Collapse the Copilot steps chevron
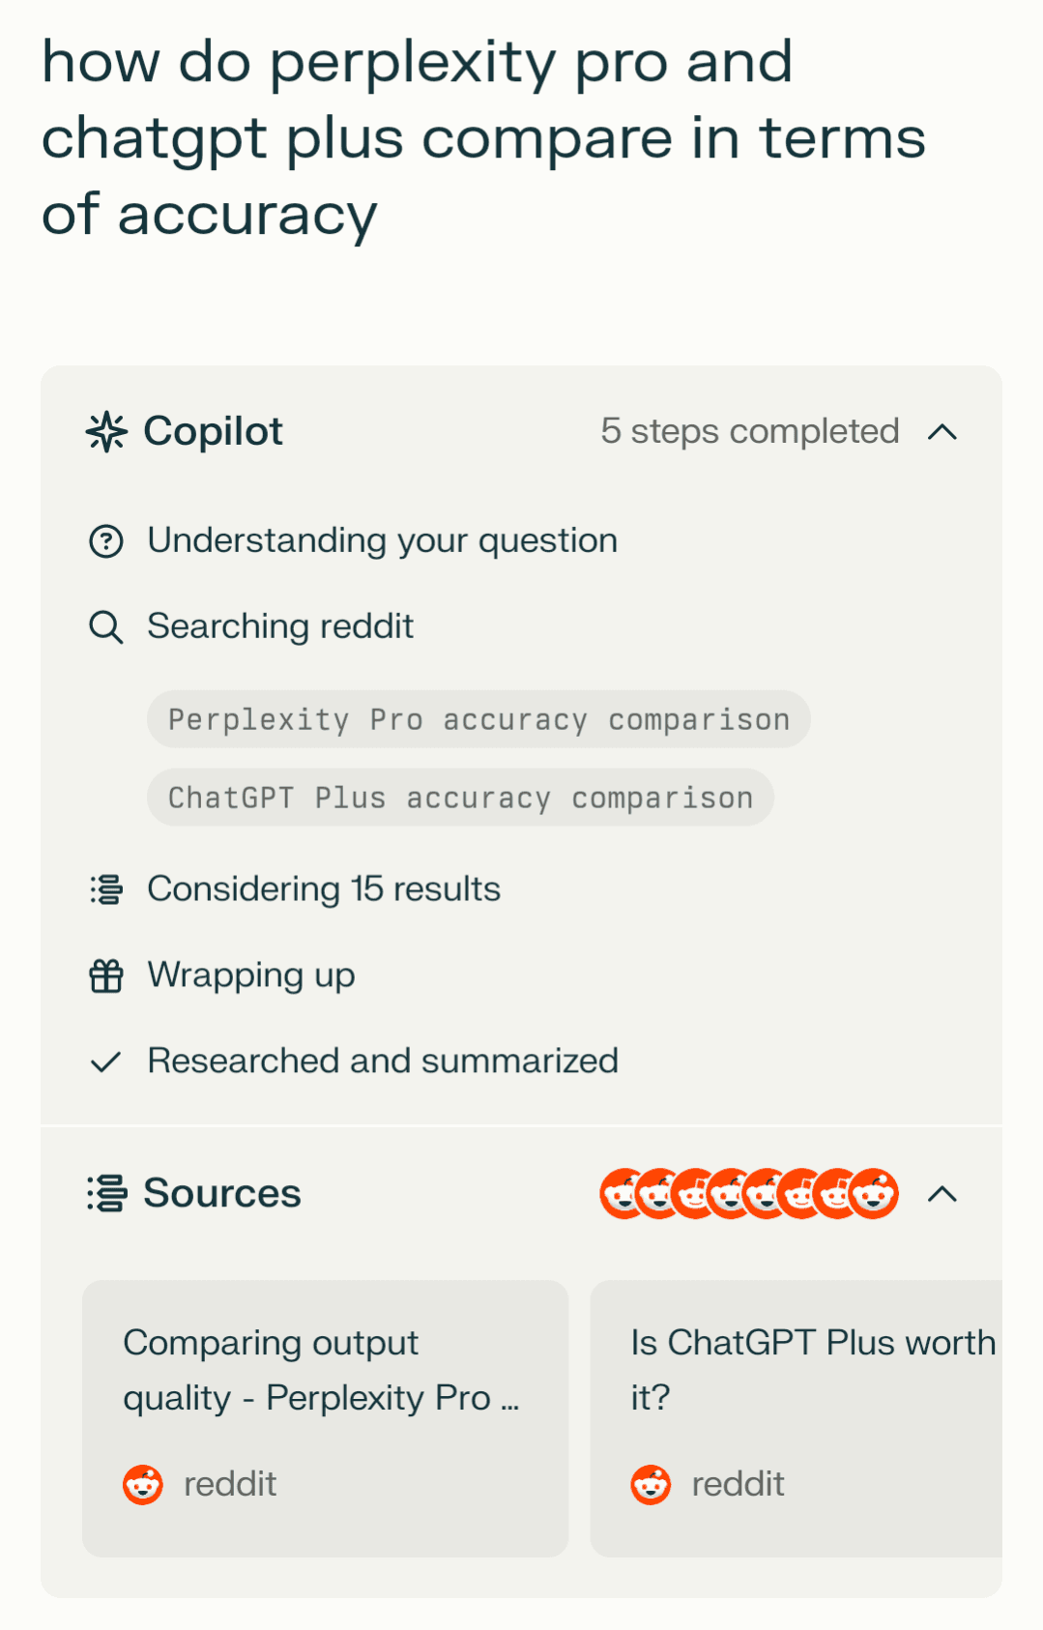The image size is (1043, 1630). tap(942, 432)
